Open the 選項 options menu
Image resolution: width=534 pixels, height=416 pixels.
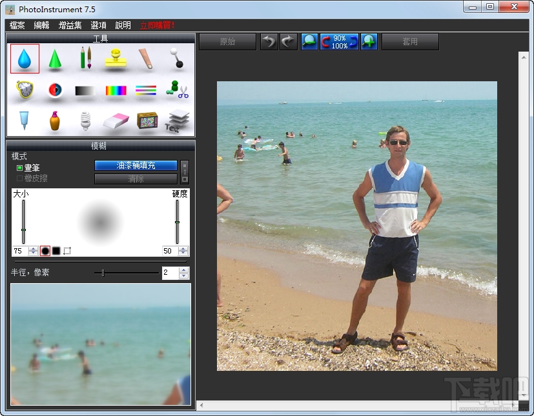(98, 25)
